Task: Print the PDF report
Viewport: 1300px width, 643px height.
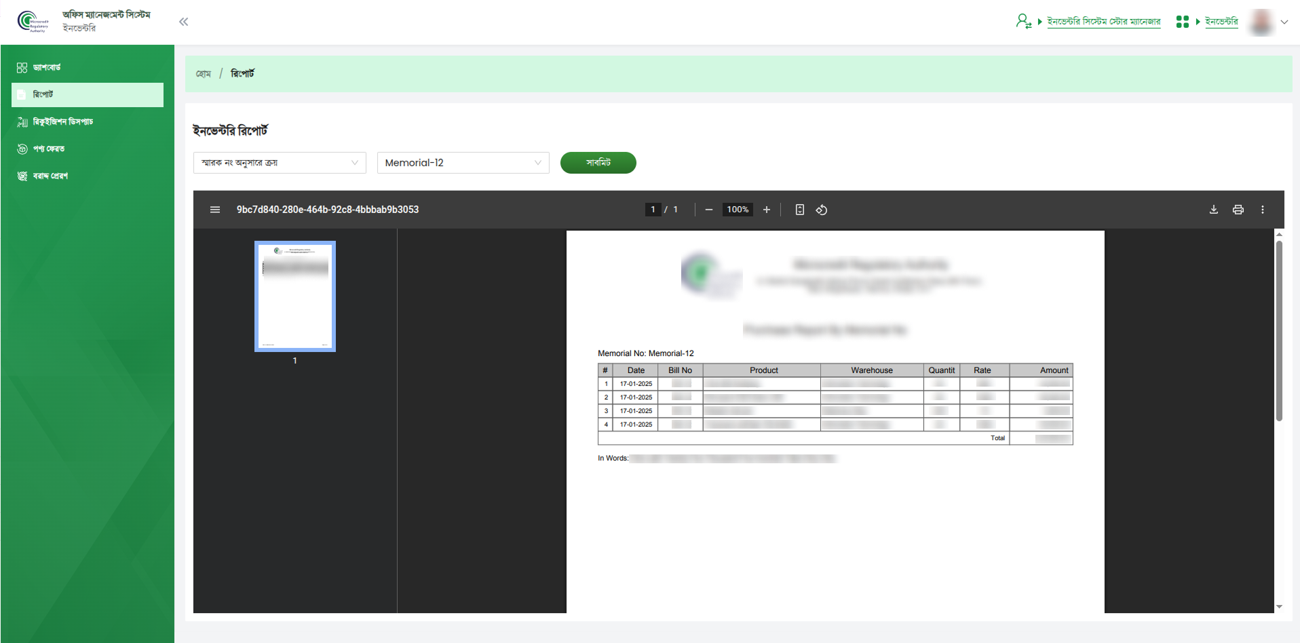Action: click(1238, 210)
